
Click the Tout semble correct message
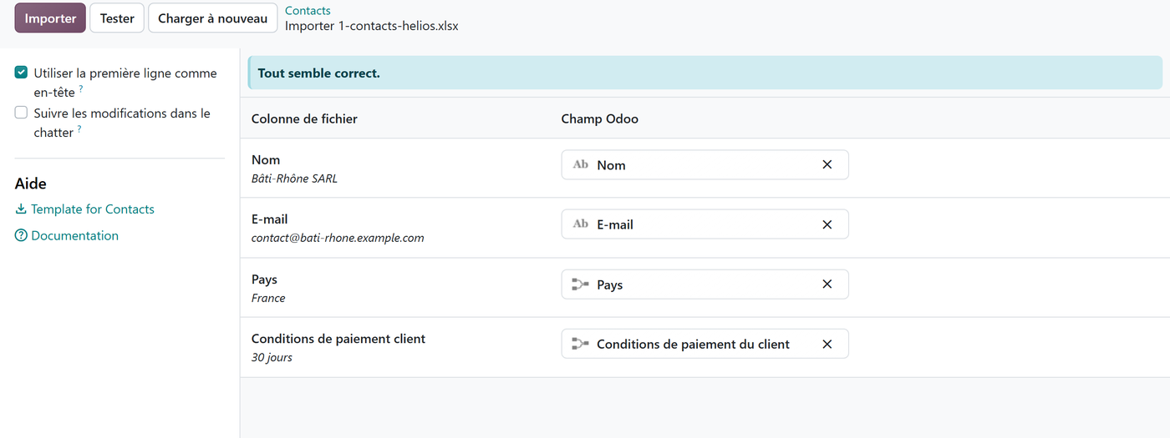[319, 73]
